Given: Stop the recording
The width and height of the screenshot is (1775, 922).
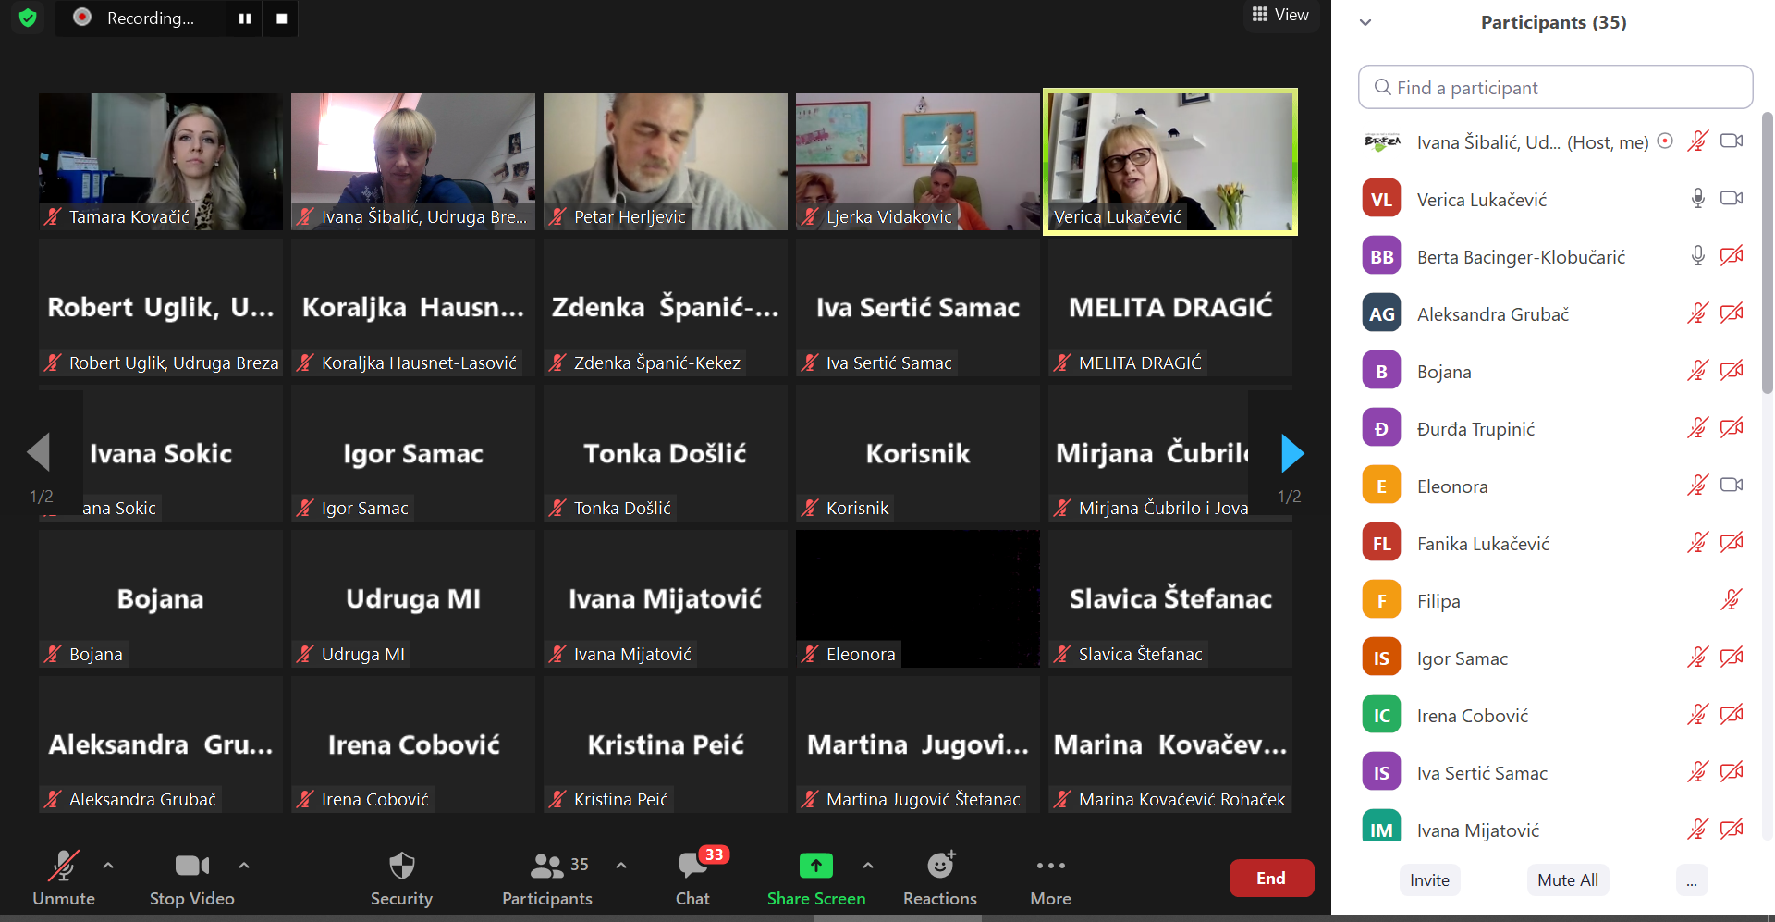Looking at the screenshot, I should 282,18.
